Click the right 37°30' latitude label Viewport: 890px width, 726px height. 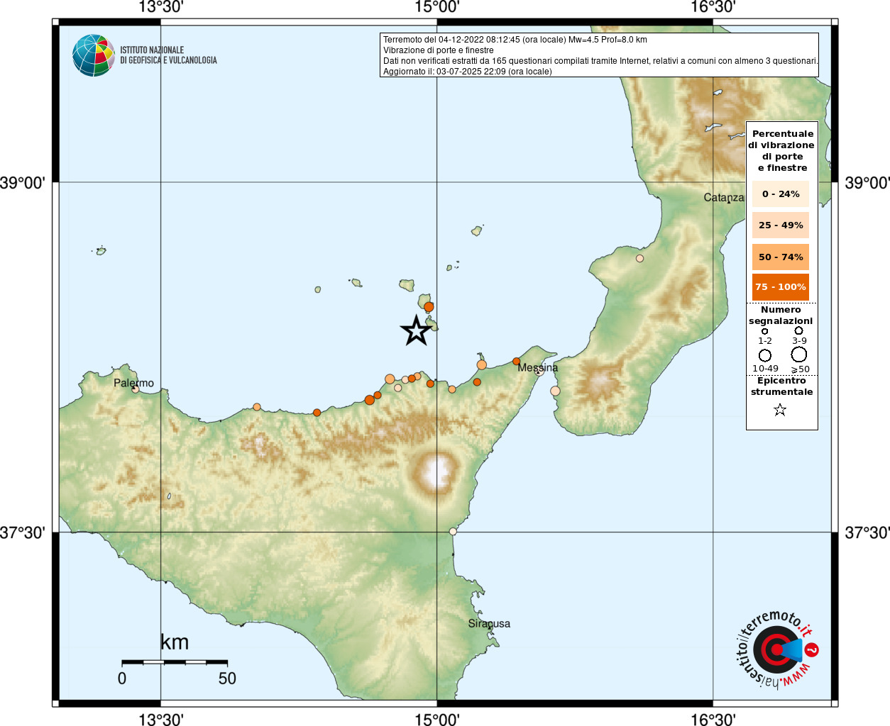(867, 532)
